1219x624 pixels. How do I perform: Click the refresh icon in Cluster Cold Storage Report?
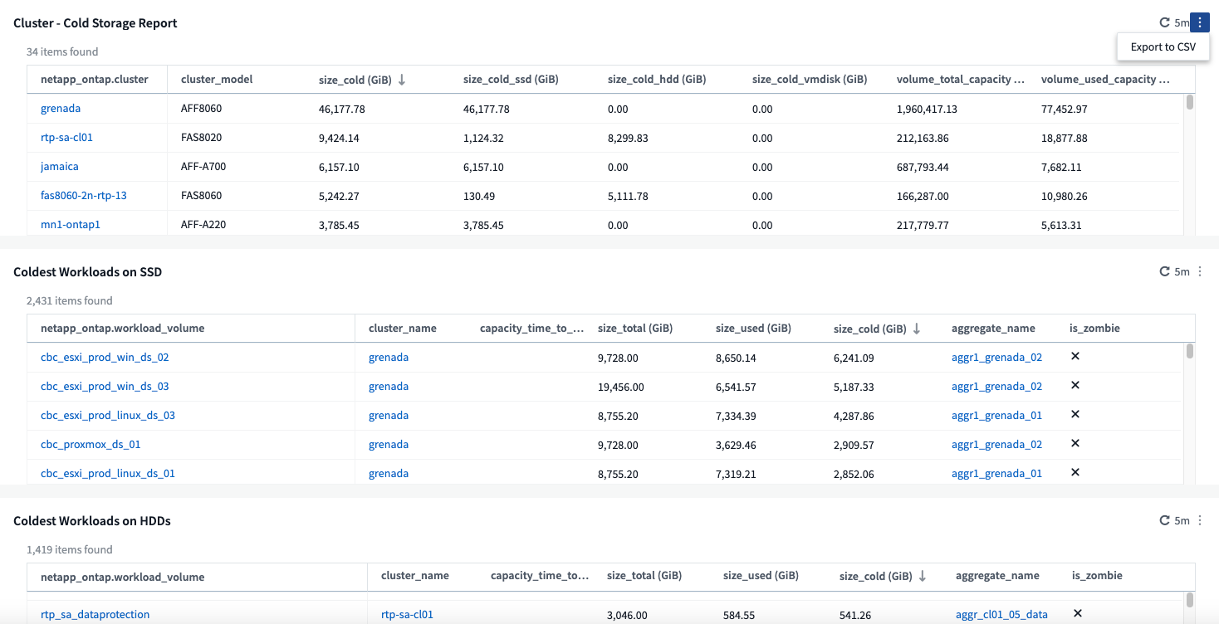[1165, 23]
